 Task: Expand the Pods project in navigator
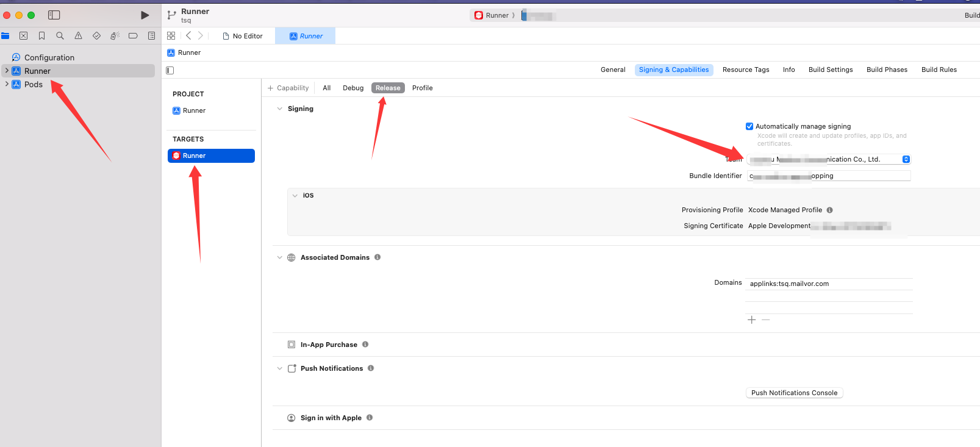pos(7,84)
